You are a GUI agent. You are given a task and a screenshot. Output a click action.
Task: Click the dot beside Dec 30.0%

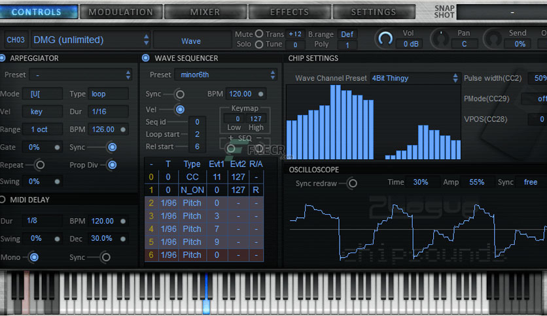pyautogui.click(x=123, y=239)
